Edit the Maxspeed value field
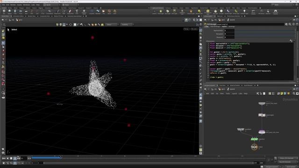Image resolution: width=299 pixels, height=168 pixels. (x=229, y=34)
